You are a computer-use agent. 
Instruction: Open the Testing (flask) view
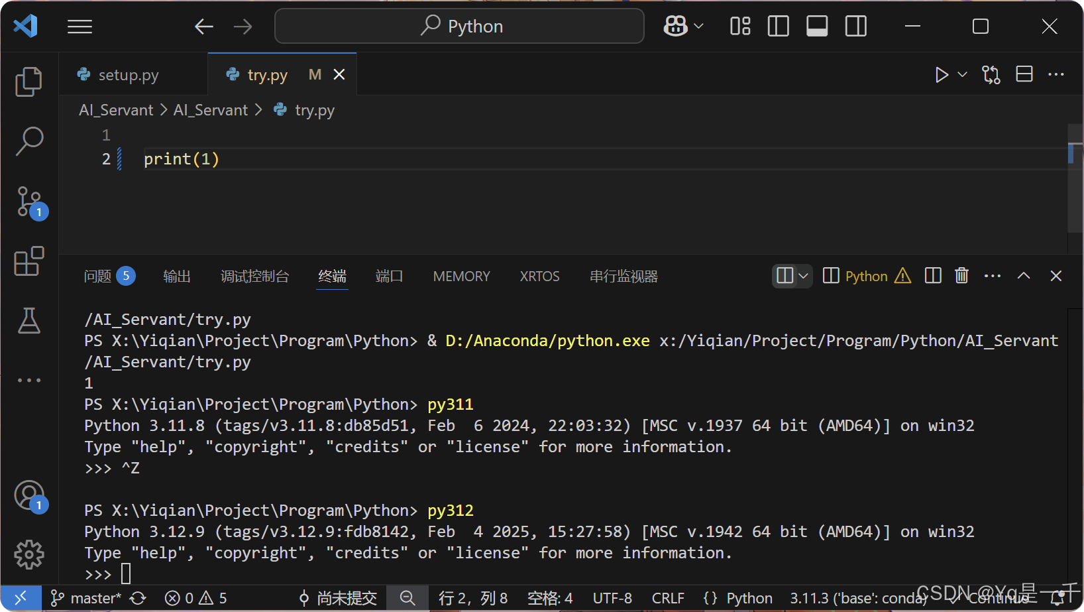point(29,321)
